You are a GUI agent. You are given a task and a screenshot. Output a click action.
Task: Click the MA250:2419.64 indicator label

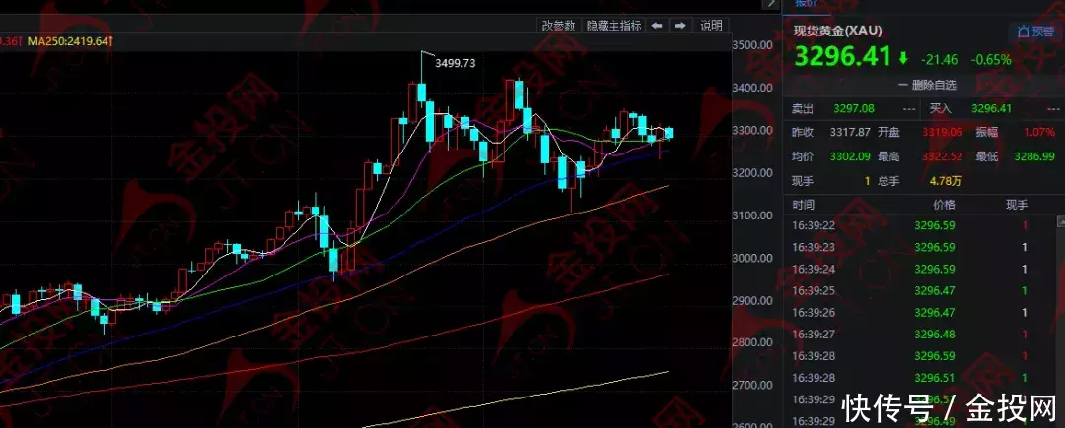[x=68, y=41]
